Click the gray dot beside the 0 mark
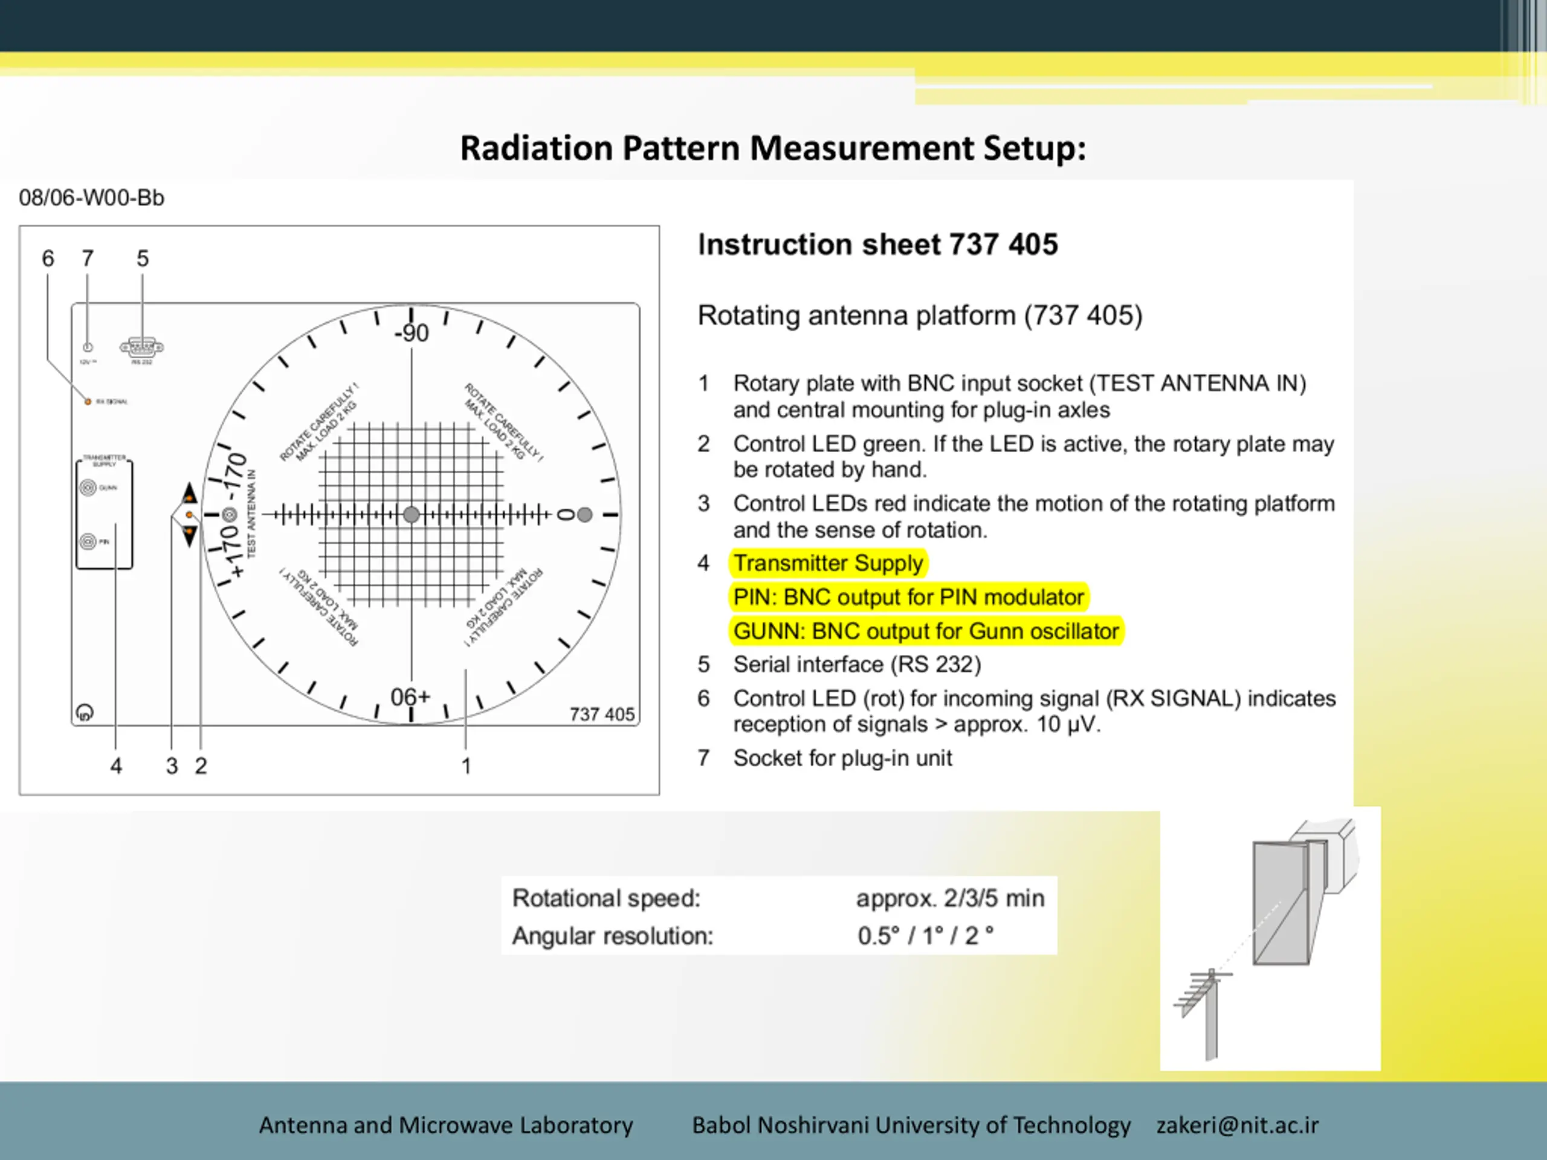Screen dimensions: 1547x1160 (x=585, y=515)
